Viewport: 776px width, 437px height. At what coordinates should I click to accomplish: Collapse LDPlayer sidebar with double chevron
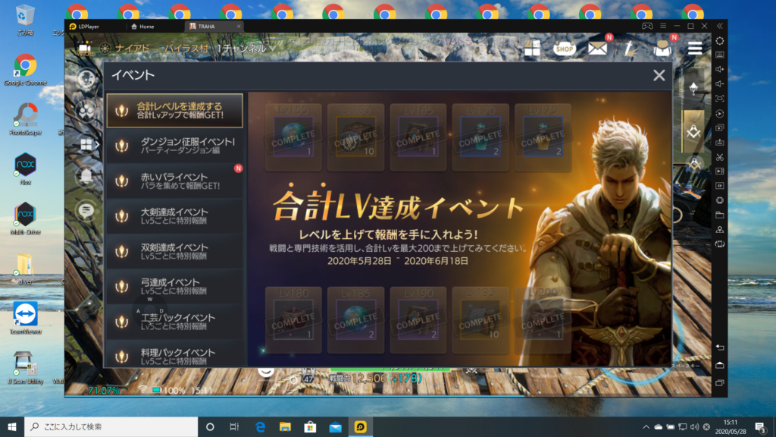click(719, 26)
